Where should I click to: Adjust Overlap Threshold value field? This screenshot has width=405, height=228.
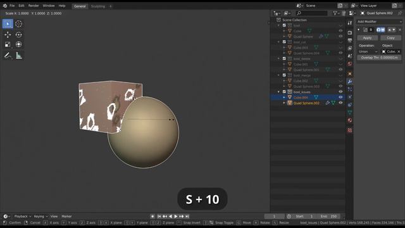[x=379, y=58]
